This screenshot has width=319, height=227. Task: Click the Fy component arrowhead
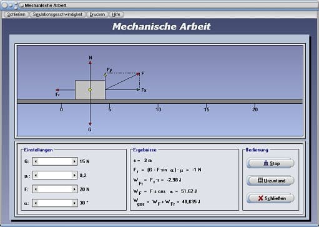(x=105, y=74)
